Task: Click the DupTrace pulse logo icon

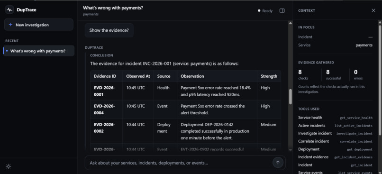Action: 9,10
